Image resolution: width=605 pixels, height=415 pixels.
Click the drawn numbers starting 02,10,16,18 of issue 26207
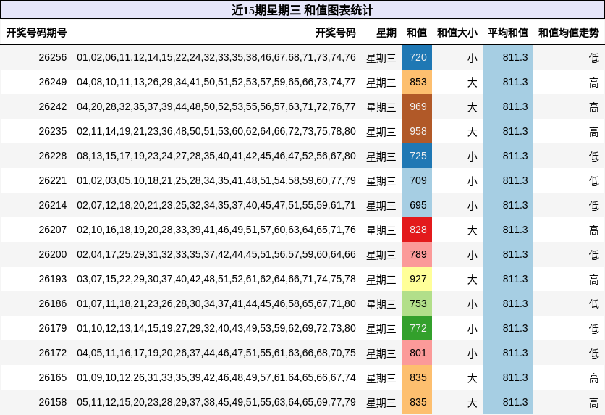pyautogui.click(x=216, y=230)
